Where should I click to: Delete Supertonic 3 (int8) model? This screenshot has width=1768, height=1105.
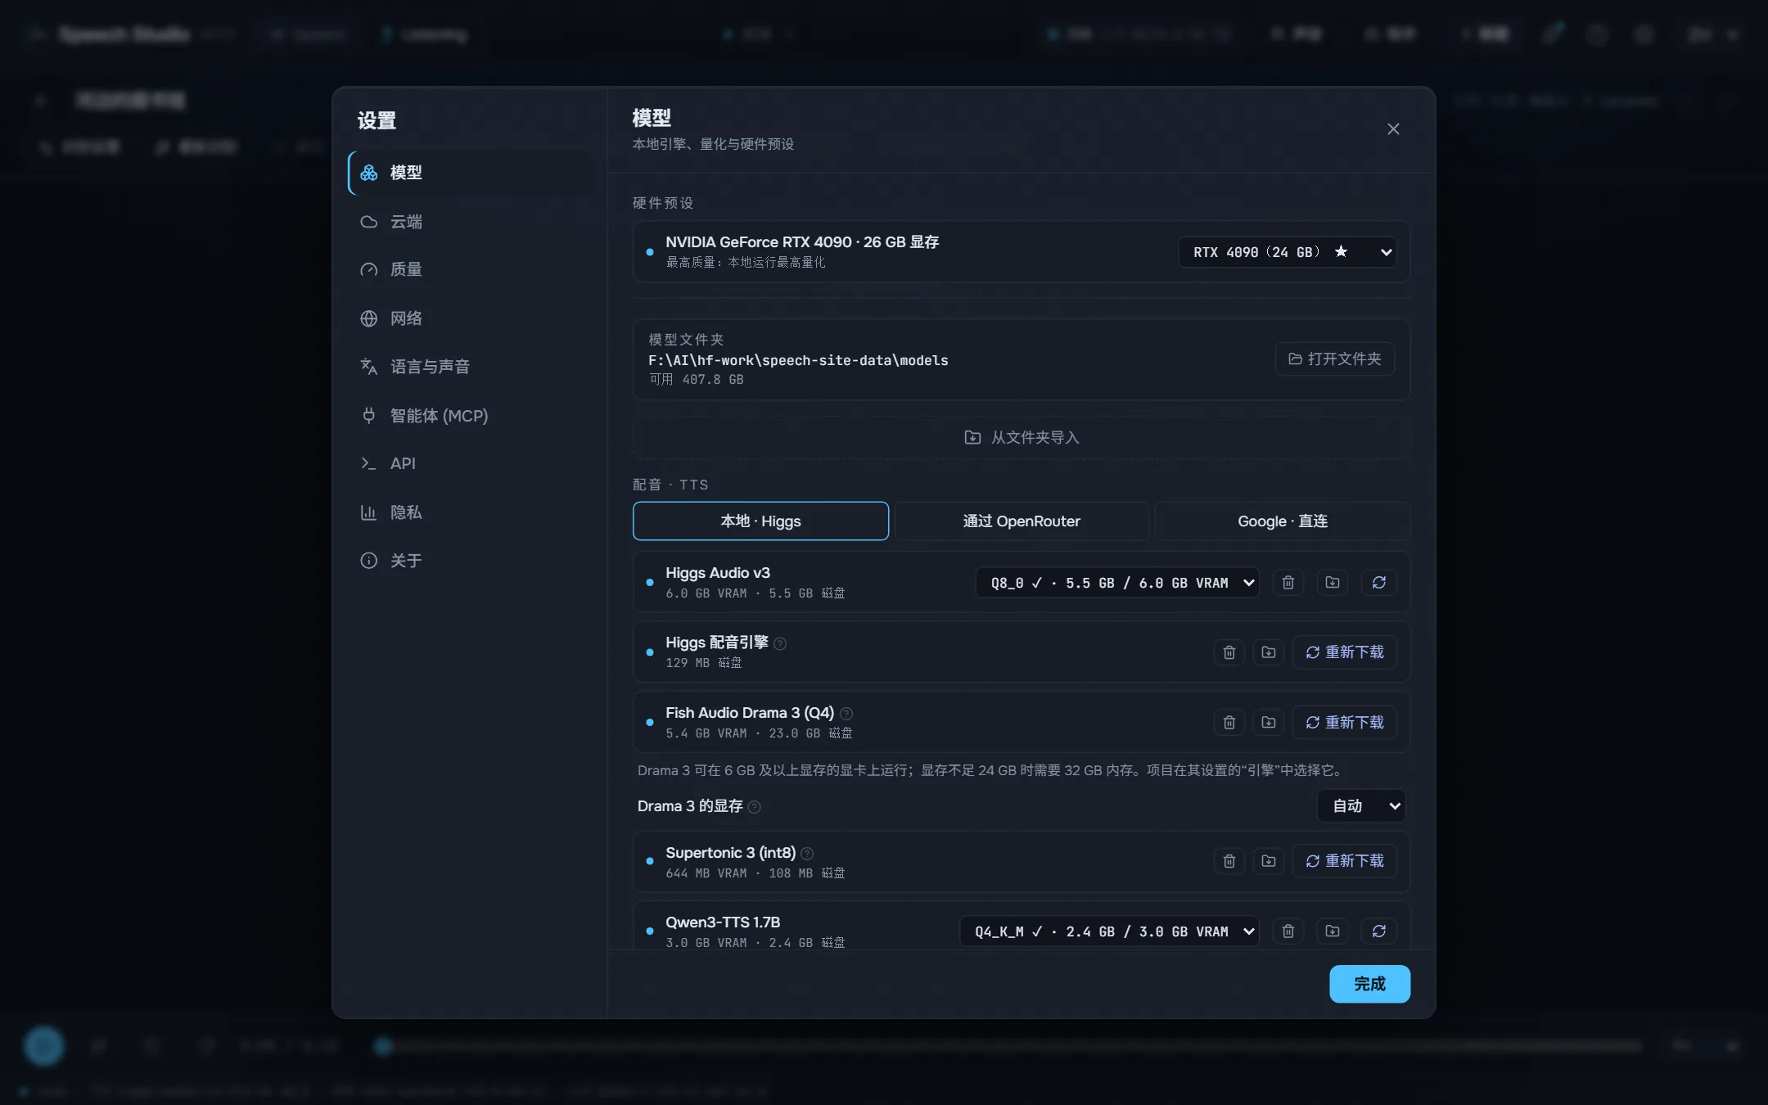[x=1229, y=861]
